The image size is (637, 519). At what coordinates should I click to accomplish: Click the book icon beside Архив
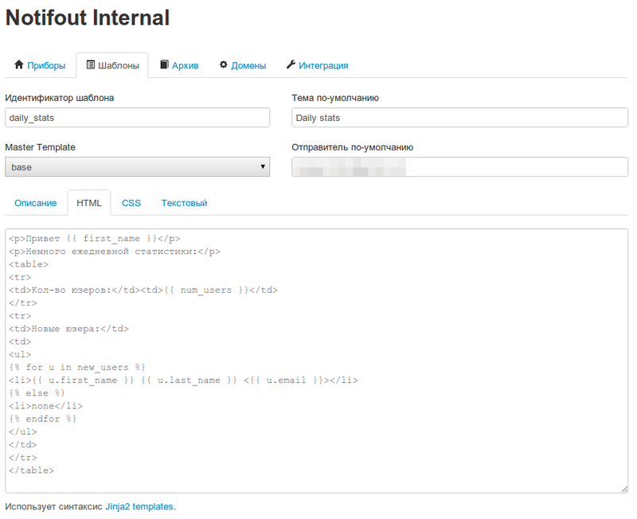(164, 65)
